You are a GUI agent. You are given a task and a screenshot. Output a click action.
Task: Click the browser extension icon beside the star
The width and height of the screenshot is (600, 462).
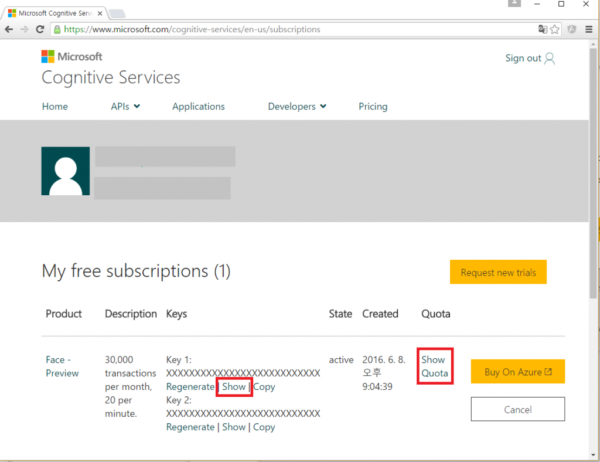point(572,29)
